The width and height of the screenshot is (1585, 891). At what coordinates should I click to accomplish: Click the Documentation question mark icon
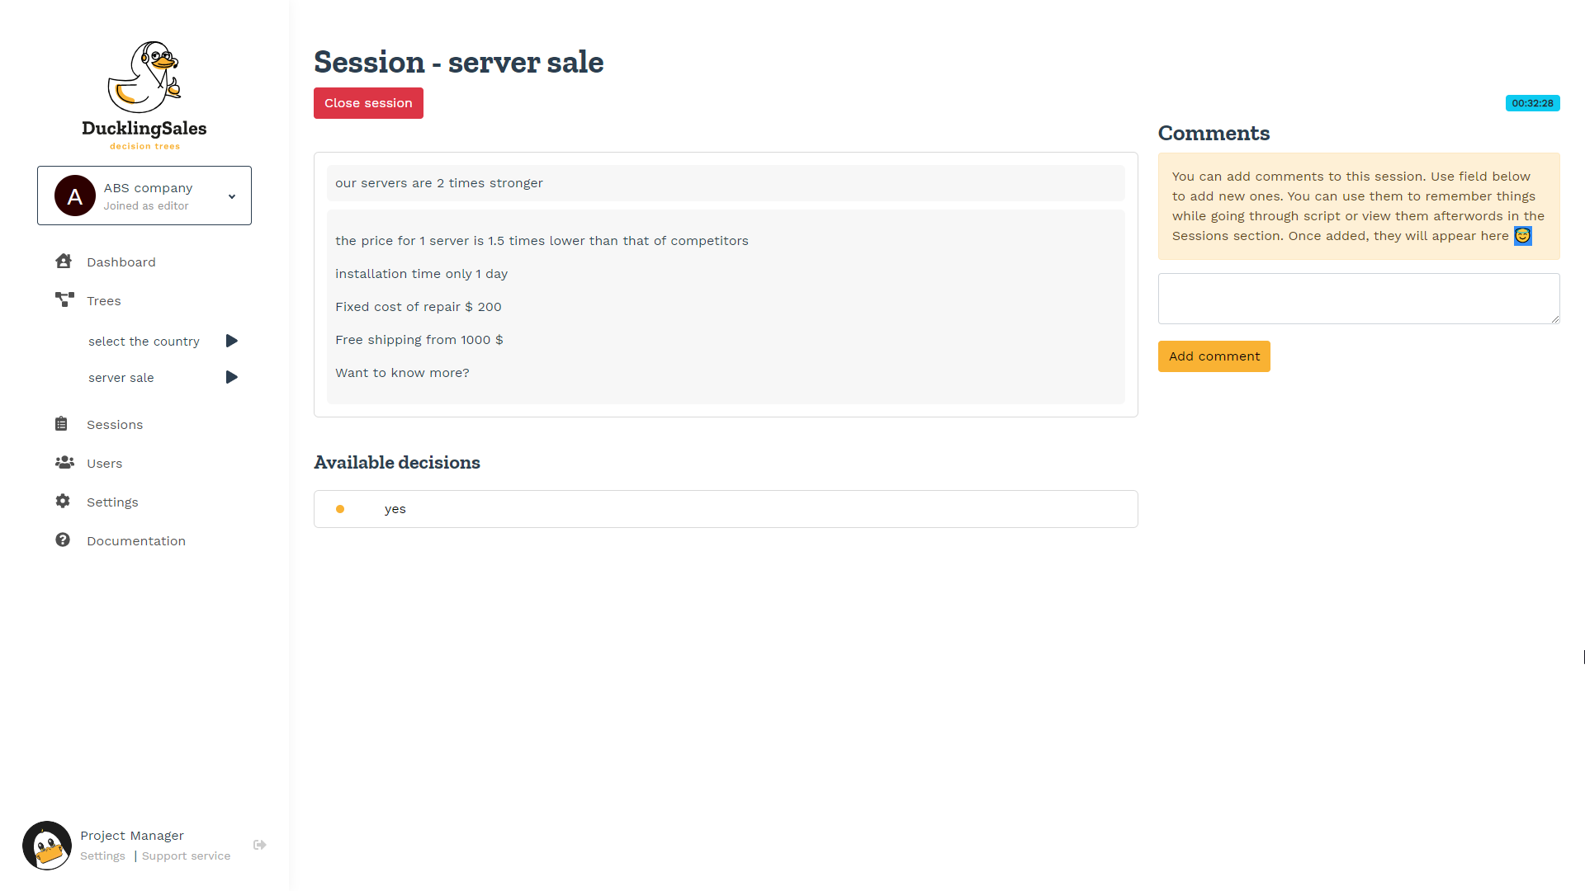[x=63, y=540]
